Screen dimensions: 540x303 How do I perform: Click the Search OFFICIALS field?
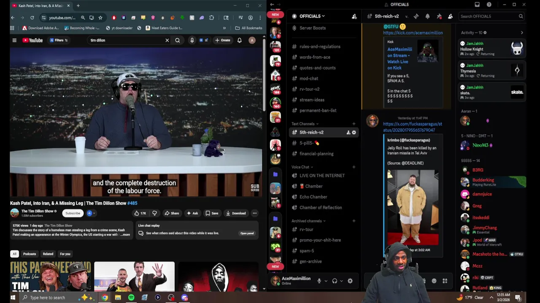point(491,16)
